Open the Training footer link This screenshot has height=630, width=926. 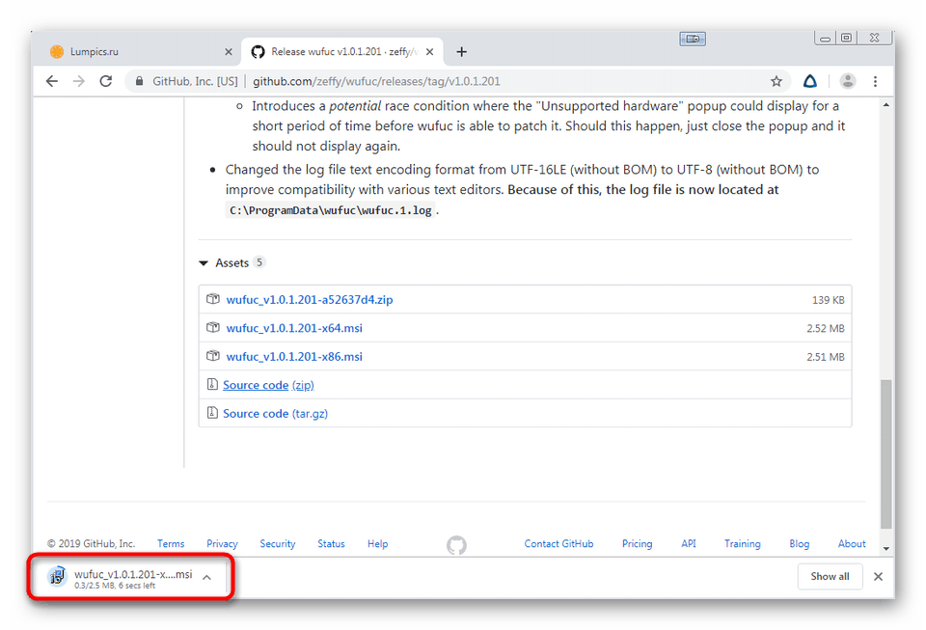point(743,544)
